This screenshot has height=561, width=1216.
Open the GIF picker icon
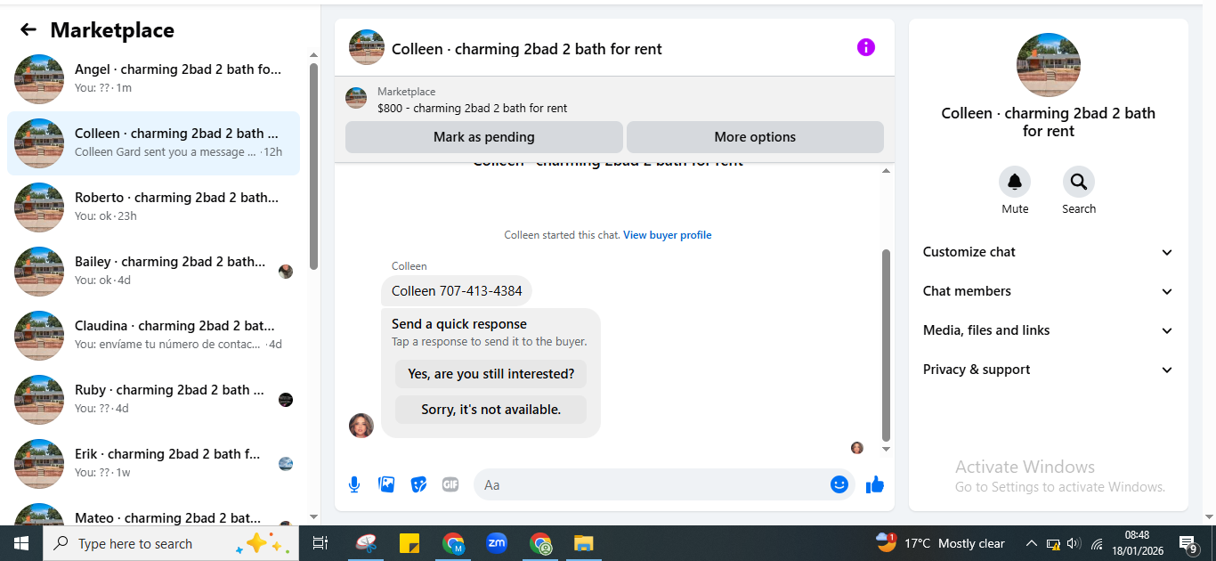[x=450, y=484]
